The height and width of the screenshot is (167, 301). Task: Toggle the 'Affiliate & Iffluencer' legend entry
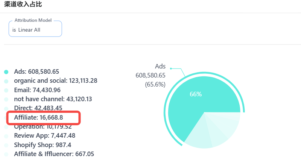(x=54, y=154)
